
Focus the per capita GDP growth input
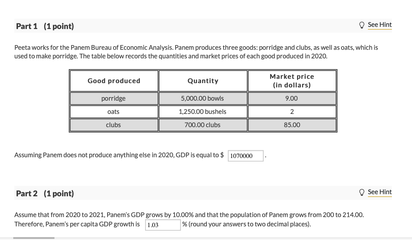point(163,225)
